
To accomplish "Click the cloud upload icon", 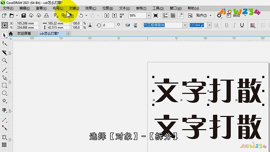I will (x=39, y=16).
